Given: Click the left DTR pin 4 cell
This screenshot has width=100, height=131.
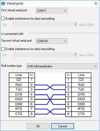Looking at the screenshot, I should click(x=31, y=95).
